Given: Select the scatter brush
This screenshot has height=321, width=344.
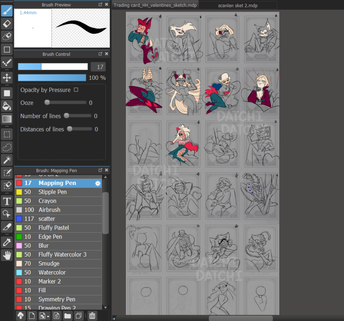Looking at the screenshot, I should [x=58, y=219].
